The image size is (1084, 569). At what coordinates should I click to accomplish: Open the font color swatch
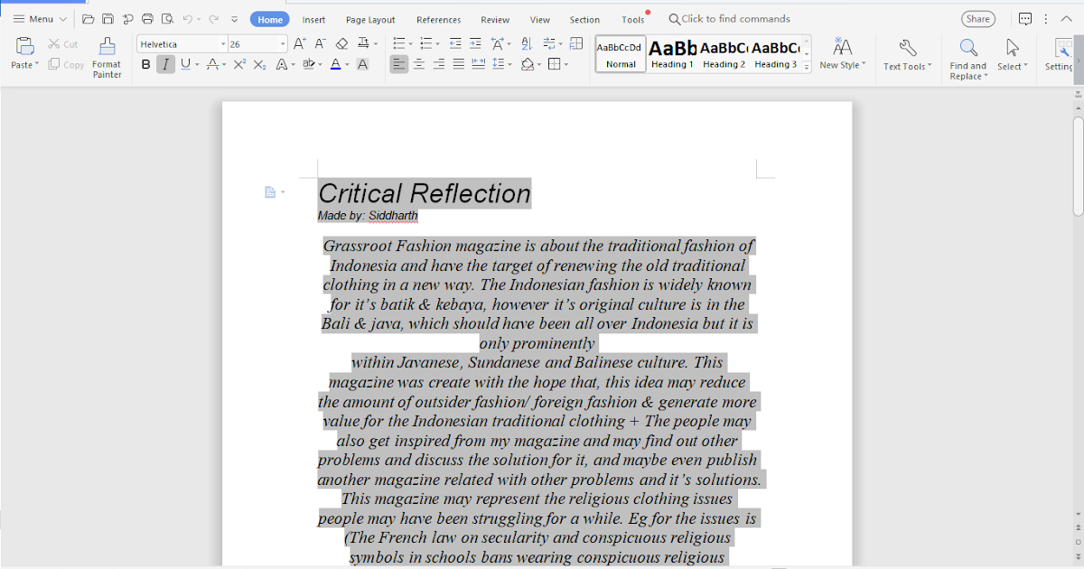[334, 64]
